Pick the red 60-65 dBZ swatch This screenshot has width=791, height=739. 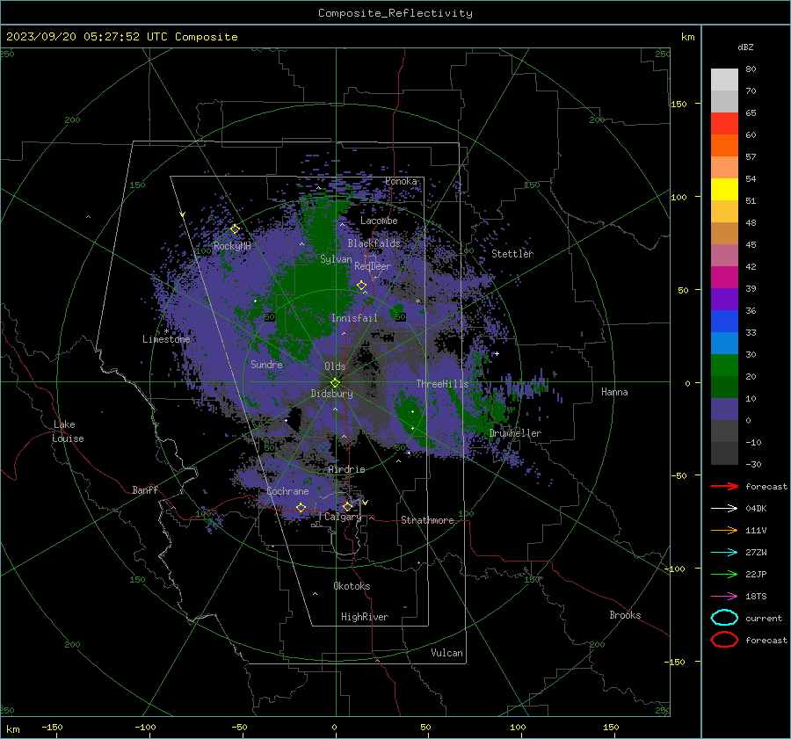point(724,124)
